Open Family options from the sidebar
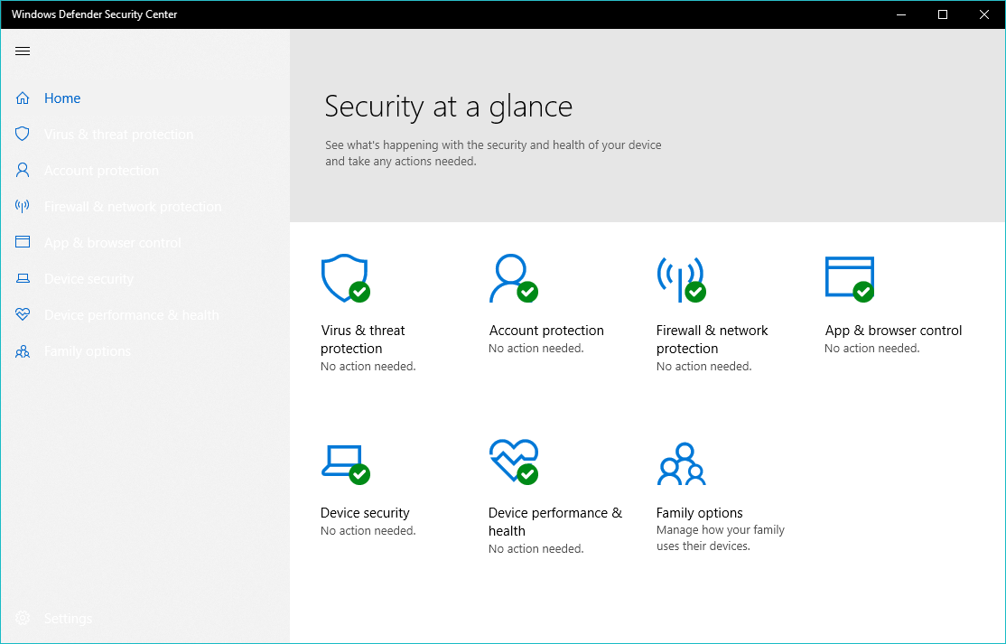The height and width of the screenshot is (644, 1006). pyautogui.click(x=88, y=351)
